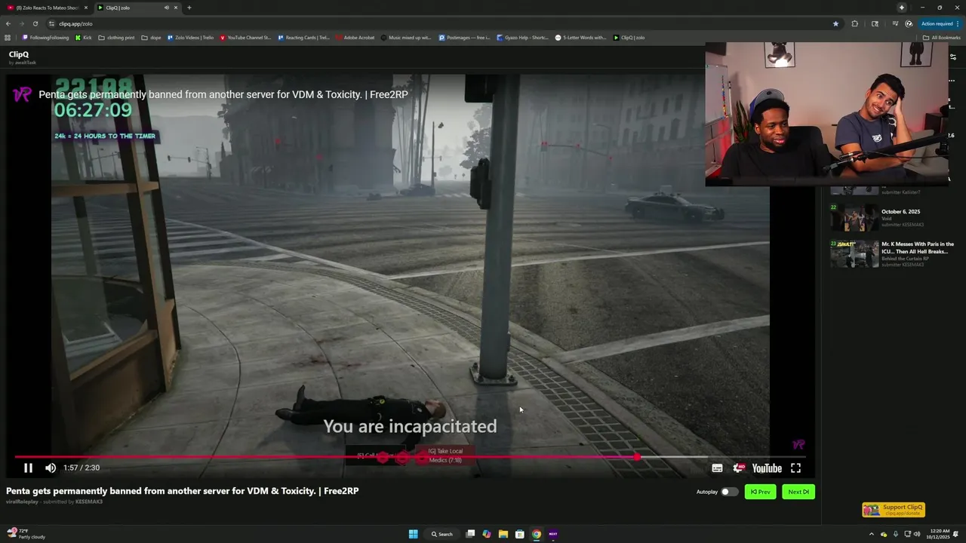Go to previous clip with Prev button
This screenshot has height=543, width=966.
(760, 492)
